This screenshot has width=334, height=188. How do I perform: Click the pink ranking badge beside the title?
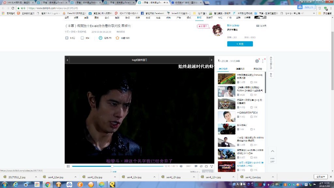click(x=203, y=26)
